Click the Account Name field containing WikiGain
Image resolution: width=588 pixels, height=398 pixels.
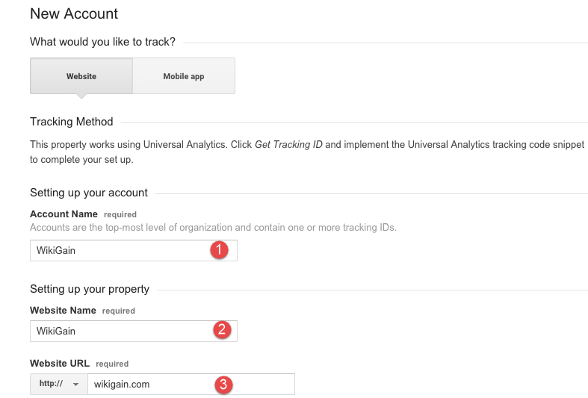(134, 250)
